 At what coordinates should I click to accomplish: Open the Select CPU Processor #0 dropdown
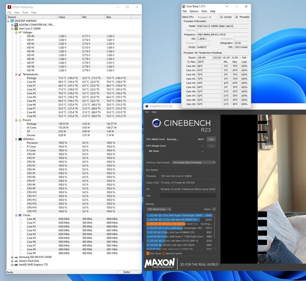point(207,17)
